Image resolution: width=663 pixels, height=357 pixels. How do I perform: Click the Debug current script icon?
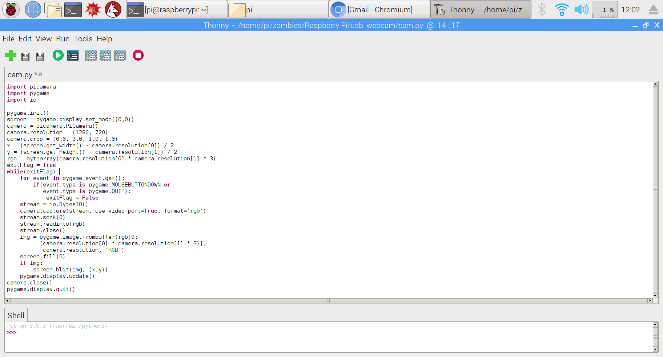[x=73, y=55]
